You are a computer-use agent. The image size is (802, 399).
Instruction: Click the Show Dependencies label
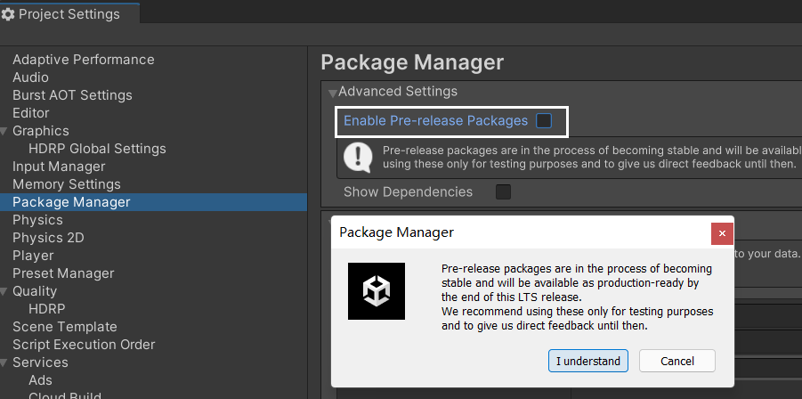click(x=409, y=192)
